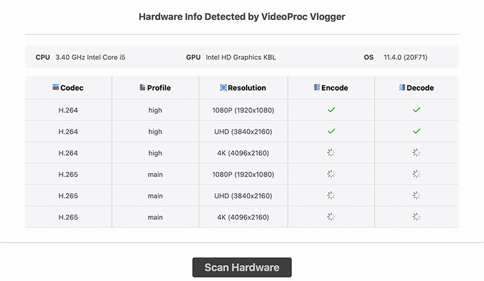This screenshot has width=484, height=281.
Task: Click the Codec column header icon
Action: tap(55, 87)
